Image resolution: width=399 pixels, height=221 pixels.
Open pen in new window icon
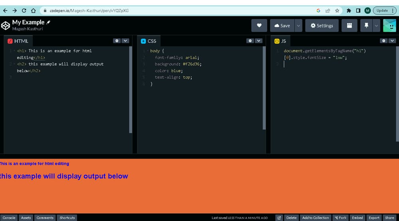tap(279, 218)
